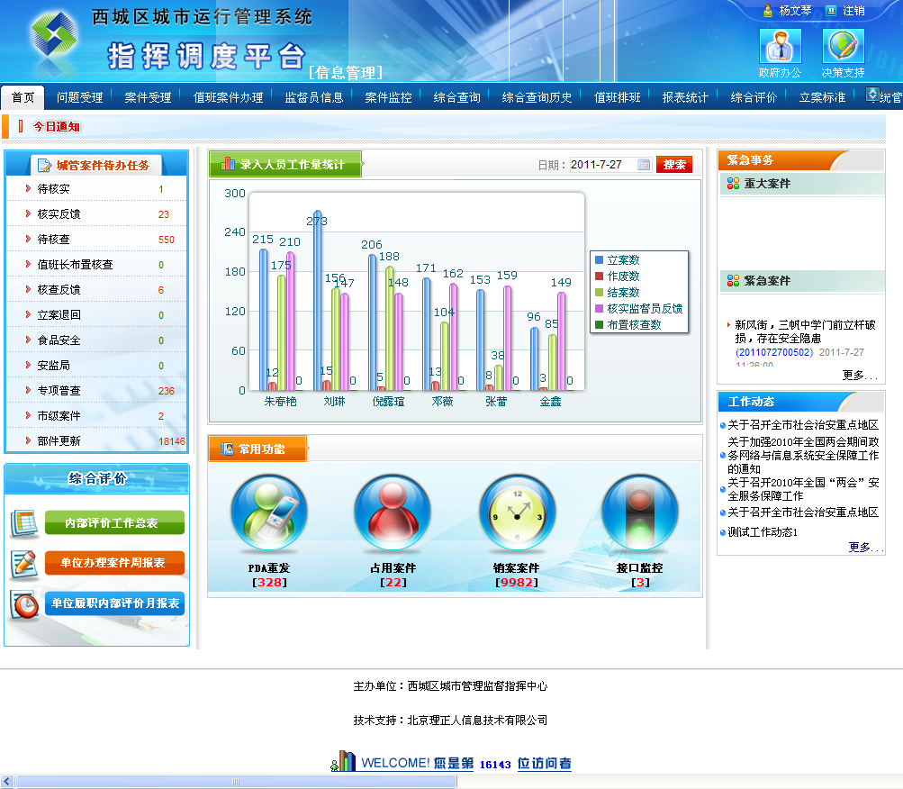Click the 紧急案件 colored squares icon
Viewport: 903px width, 789px height.
pos(733,281)
